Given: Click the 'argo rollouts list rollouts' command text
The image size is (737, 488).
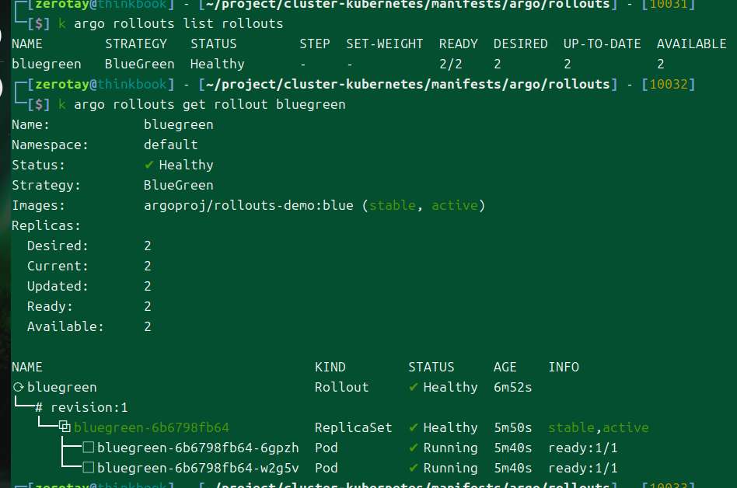Looking at the screenshot, I should 179,23.
